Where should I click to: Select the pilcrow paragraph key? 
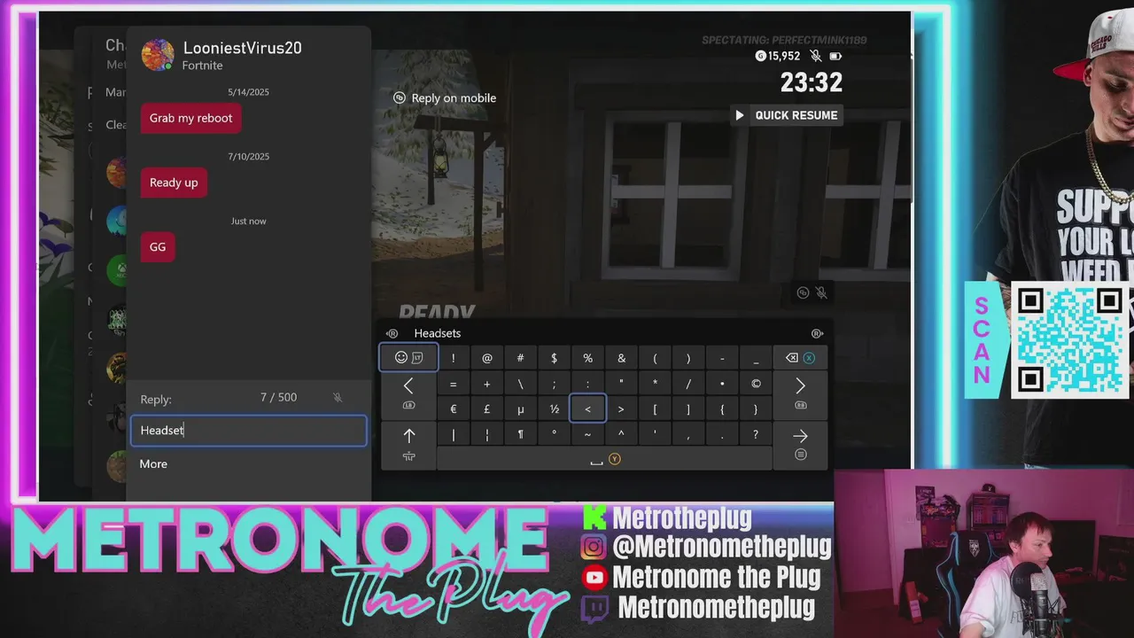520,435
